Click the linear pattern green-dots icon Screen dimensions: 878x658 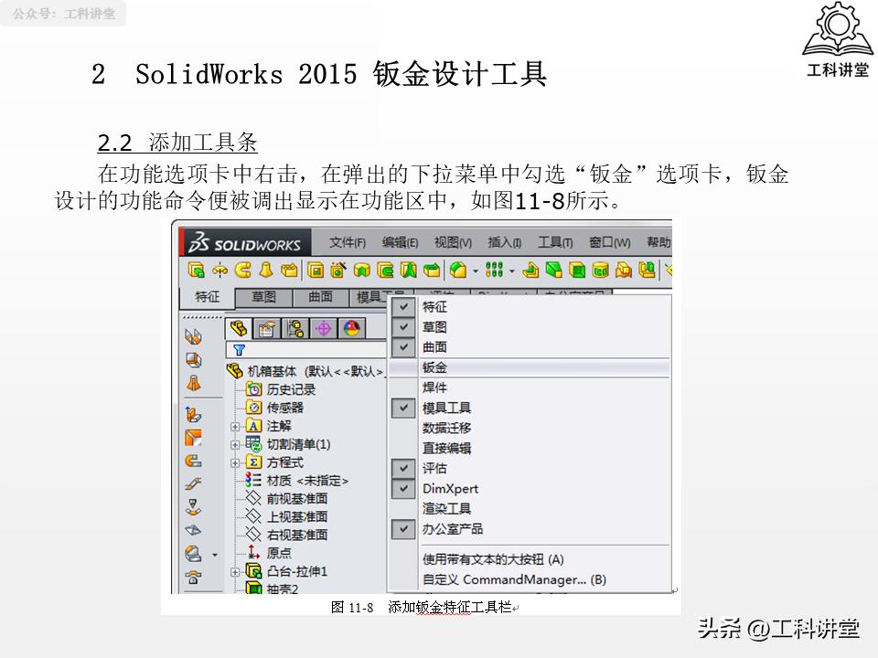pos(494,271)
